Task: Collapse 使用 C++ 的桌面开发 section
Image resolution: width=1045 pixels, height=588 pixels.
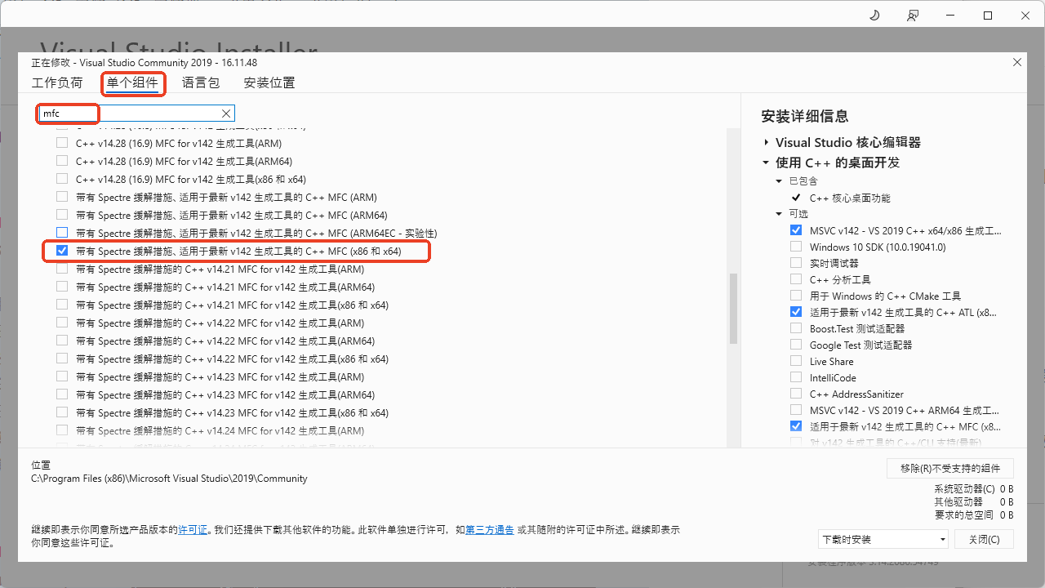Action: click(x=766, y=163)
